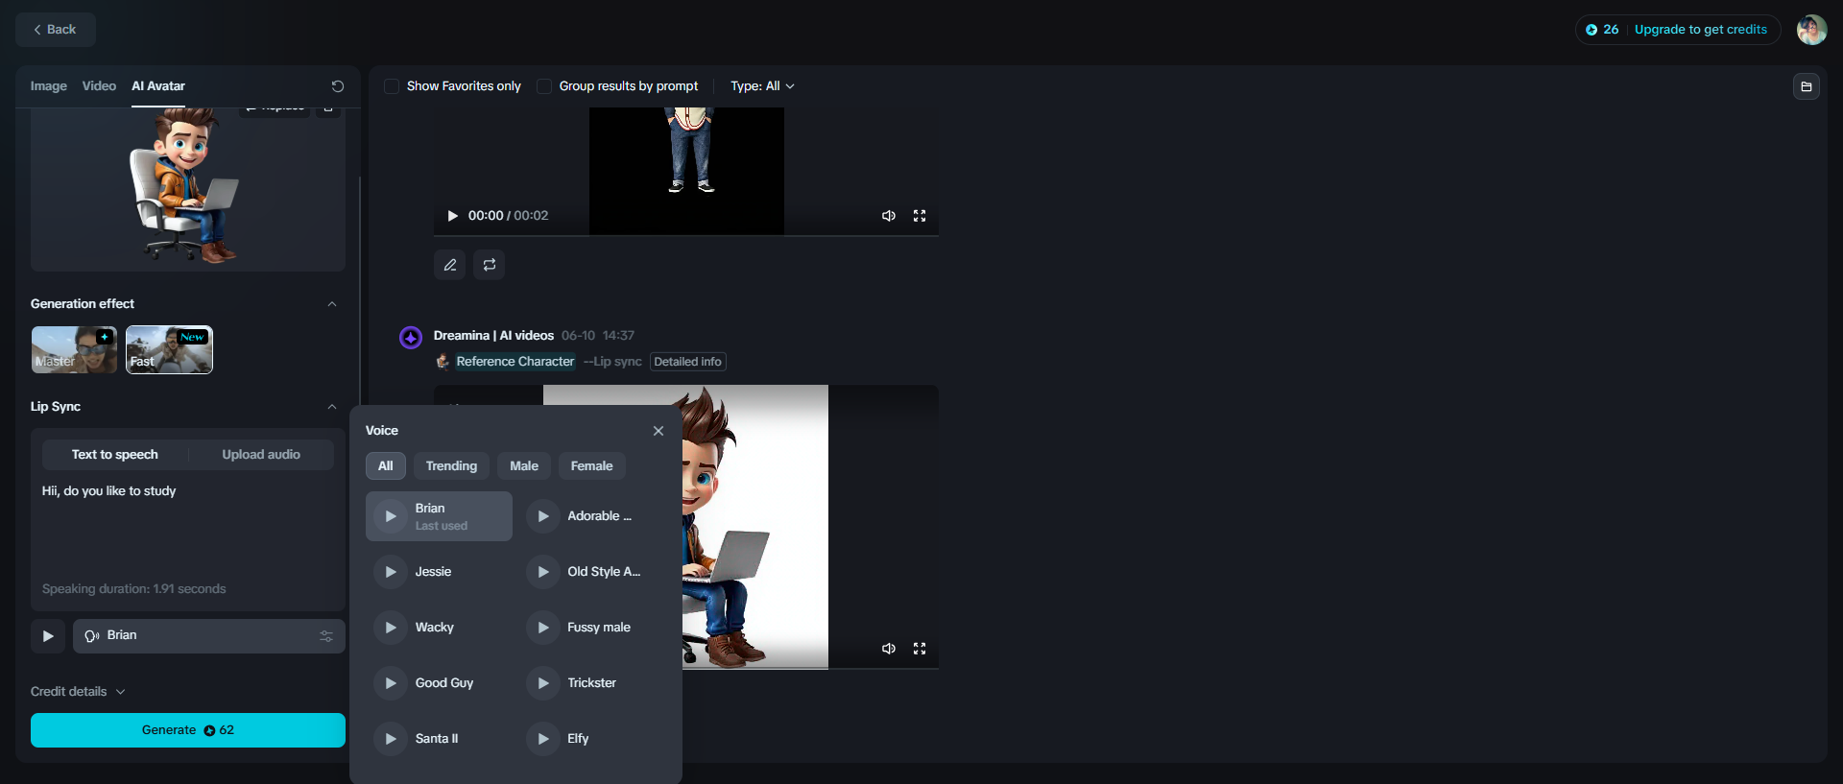Go back using the Back button
Image resolution: width=1843 pixels, height=784 pixels.
55,30
